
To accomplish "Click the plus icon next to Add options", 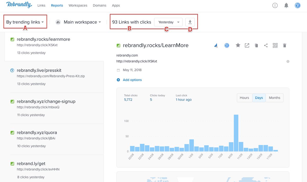I will 118,80.
